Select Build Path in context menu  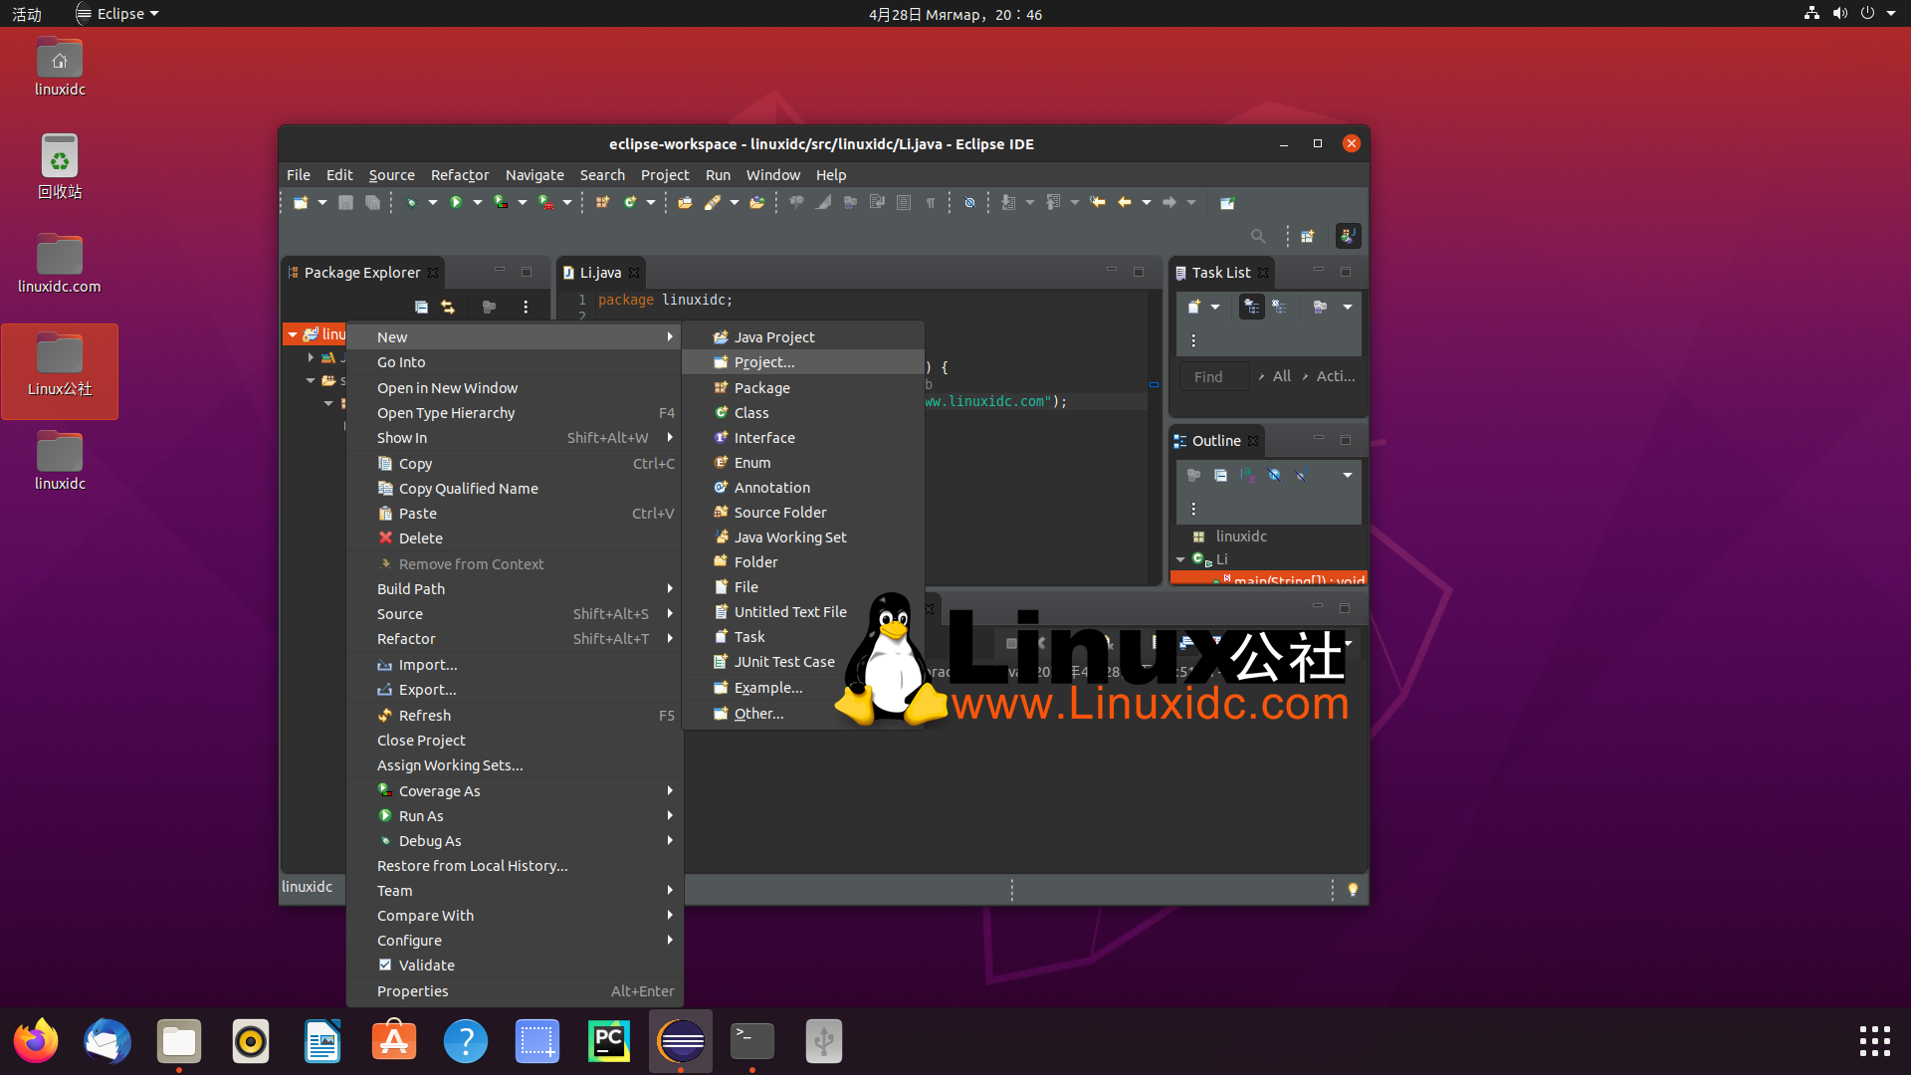[515, 588]
